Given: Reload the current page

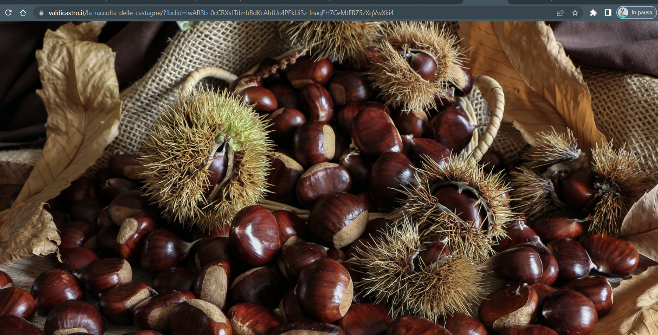Looking at the screenshot, I should click(8, 13).
